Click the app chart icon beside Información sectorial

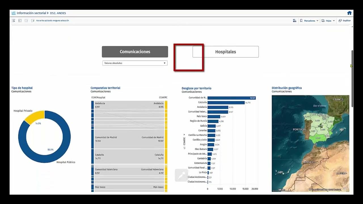pos(14,13)
